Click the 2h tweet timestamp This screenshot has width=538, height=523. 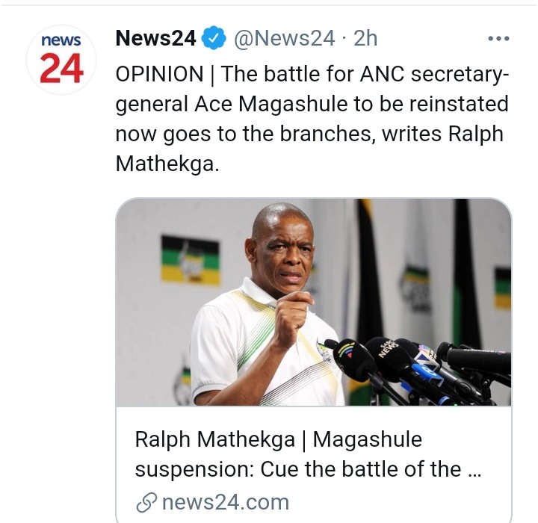click(365, 39)
